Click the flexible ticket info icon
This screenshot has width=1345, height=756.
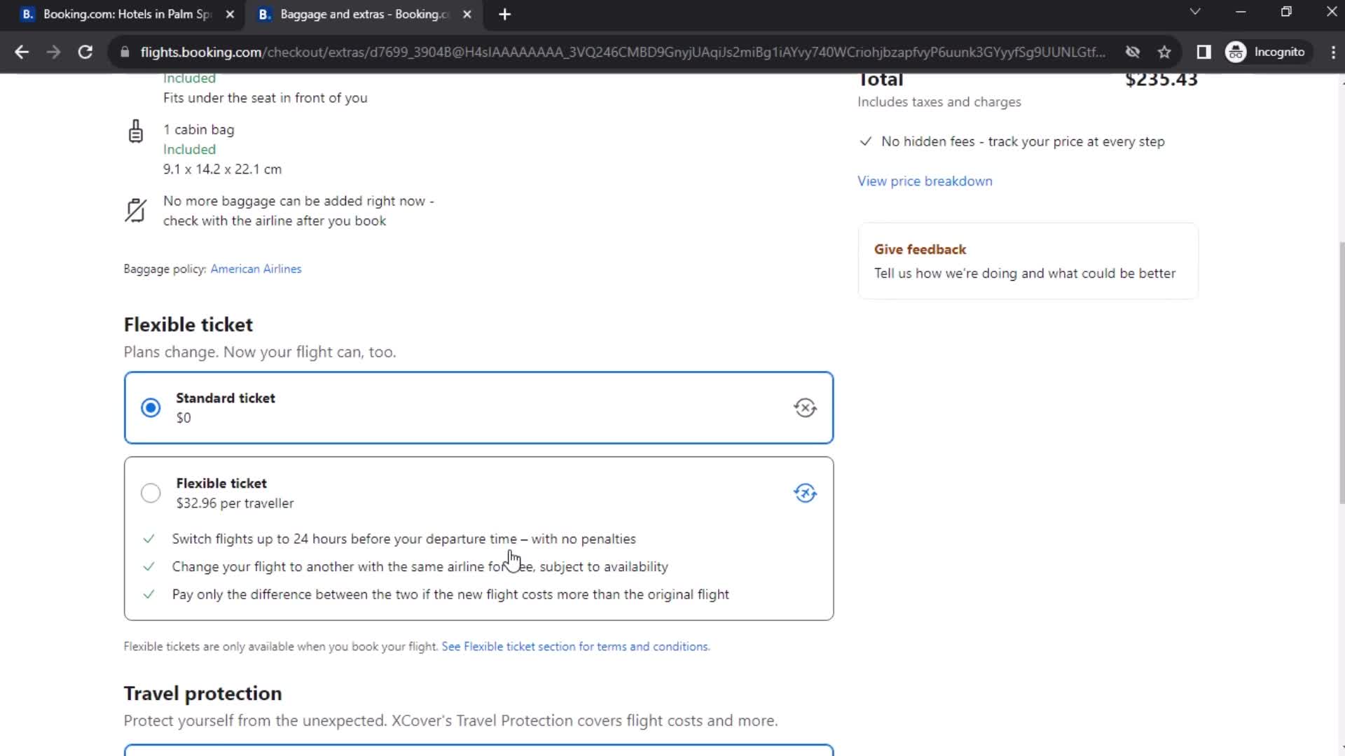tap(803, 493)
